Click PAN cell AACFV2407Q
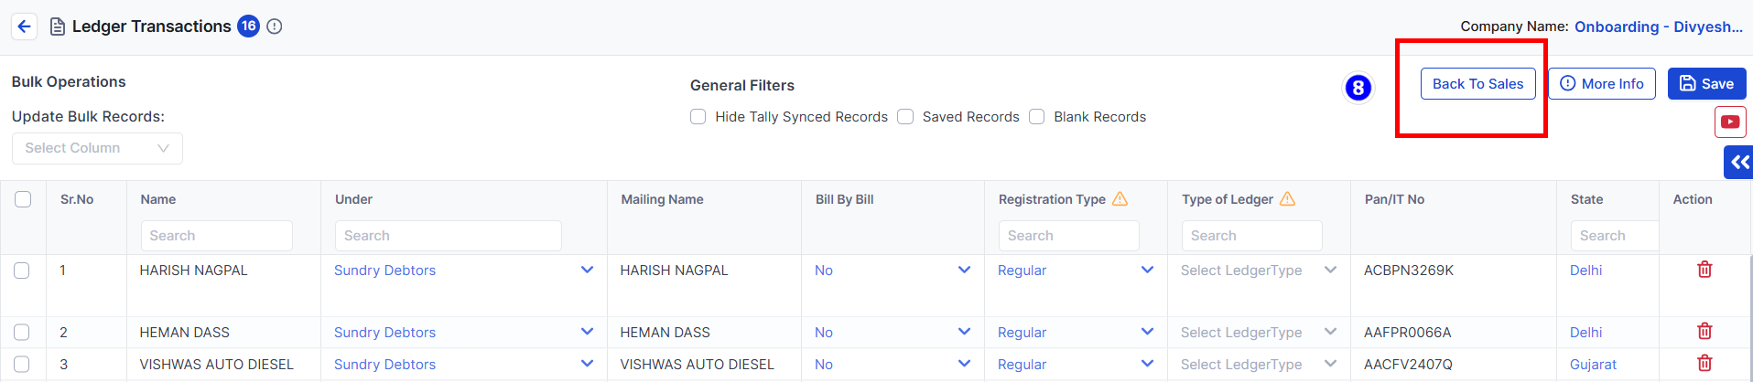 (1408, 365)
